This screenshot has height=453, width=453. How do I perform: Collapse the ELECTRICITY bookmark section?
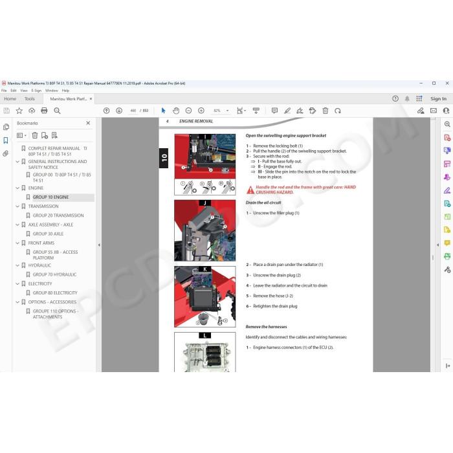pyautogui.click(x=17, y=283)
